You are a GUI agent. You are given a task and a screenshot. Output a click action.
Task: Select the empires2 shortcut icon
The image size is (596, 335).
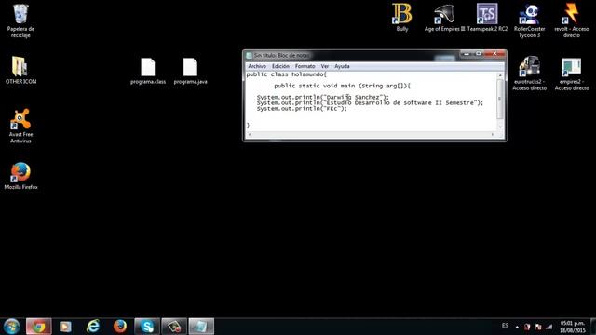[571, 74]
